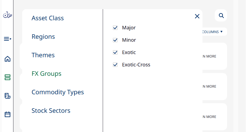The image size is (246, 132).
Task: Select the Themes filter category
Action: 43,55
